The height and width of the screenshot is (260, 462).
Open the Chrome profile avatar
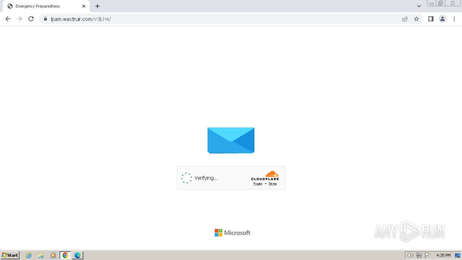(443, 19)
